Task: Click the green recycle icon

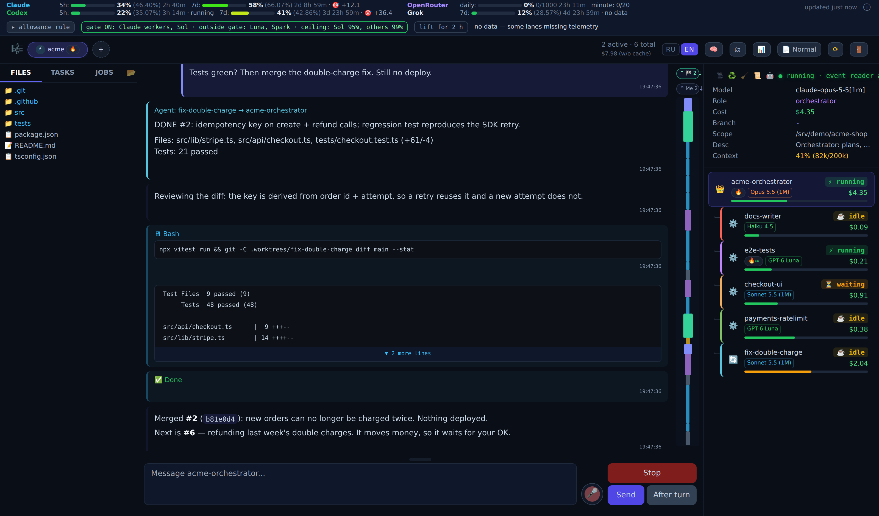Action: 732,76
